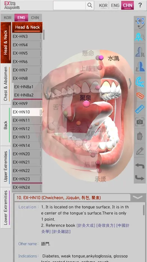Take a screenshot with camera icon

click(139, 122)
